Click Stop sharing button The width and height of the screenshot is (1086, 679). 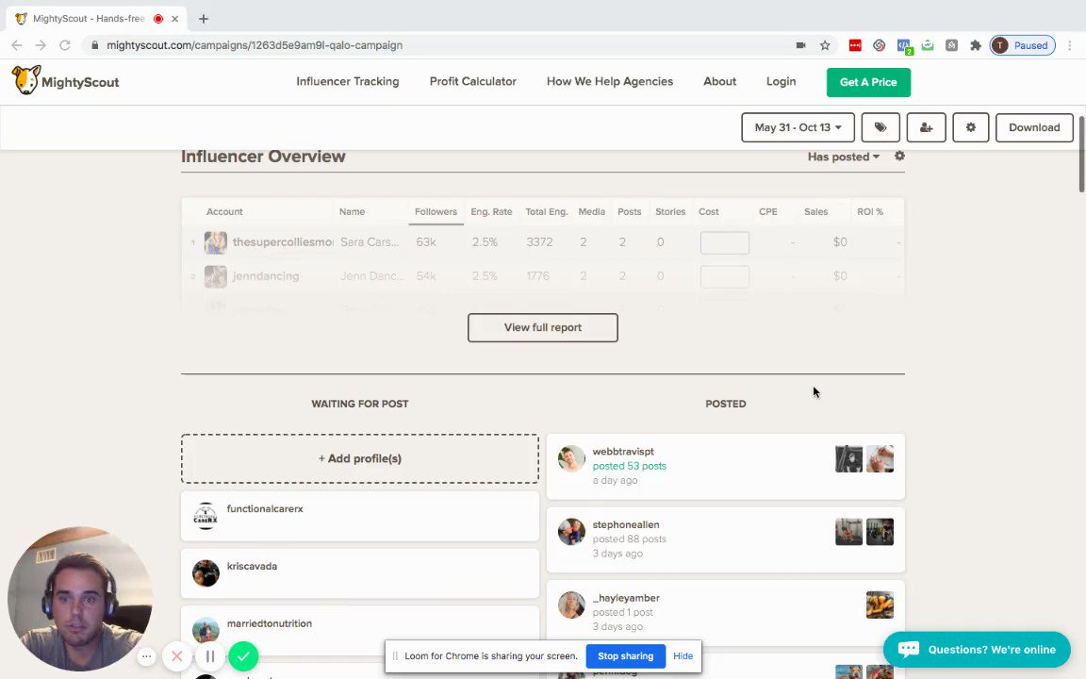pyautogui.click(x=625, y=655)
